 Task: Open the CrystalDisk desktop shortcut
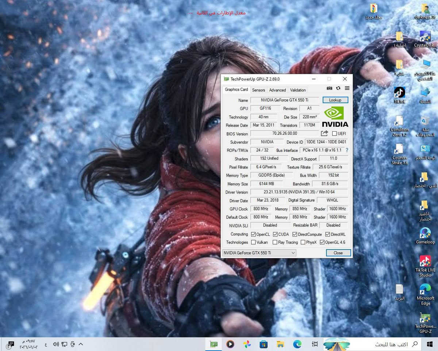(425, 39)
